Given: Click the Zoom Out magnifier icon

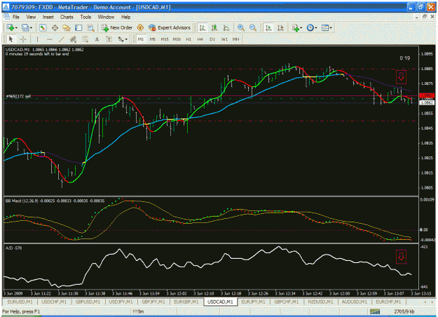Looking at the screenshot, I should click(253, 27).
